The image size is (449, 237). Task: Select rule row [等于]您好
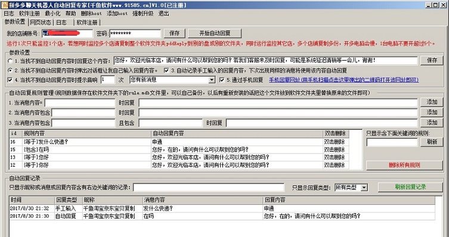[x=179, y=157]
